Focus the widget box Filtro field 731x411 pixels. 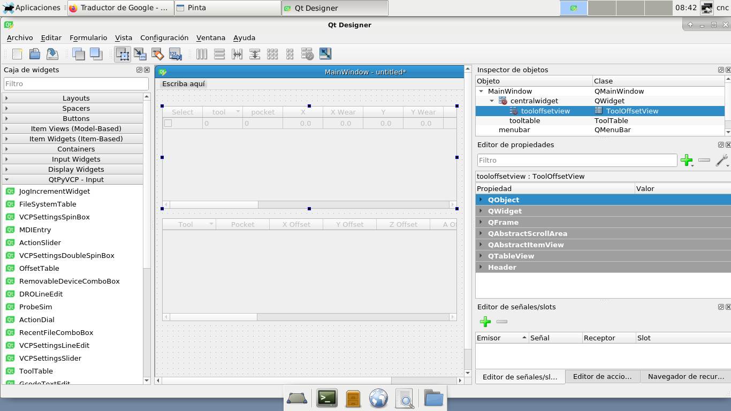click(76, 84)
